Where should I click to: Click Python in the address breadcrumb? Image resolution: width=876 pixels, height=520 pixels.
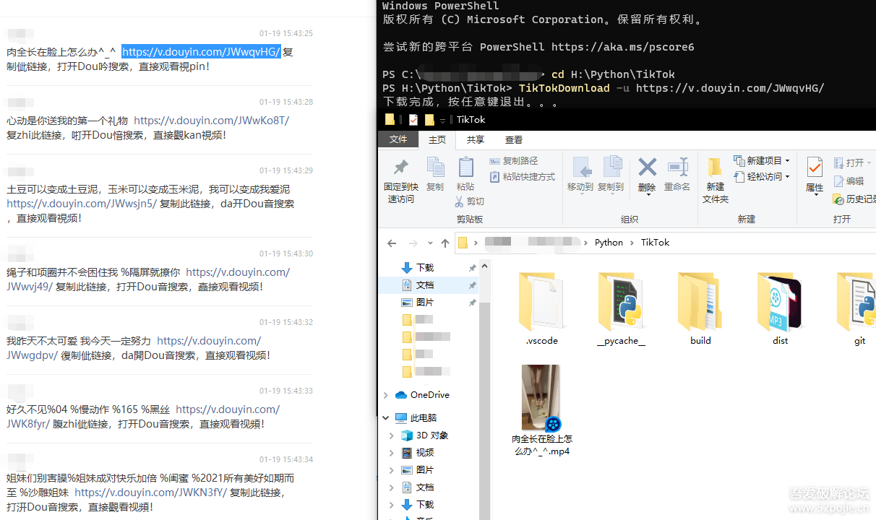609,243
